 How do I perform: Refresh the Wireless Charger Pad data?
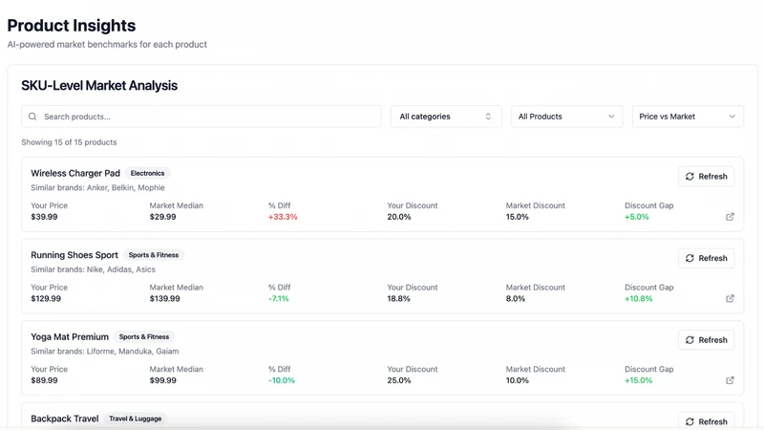(706, 177)
